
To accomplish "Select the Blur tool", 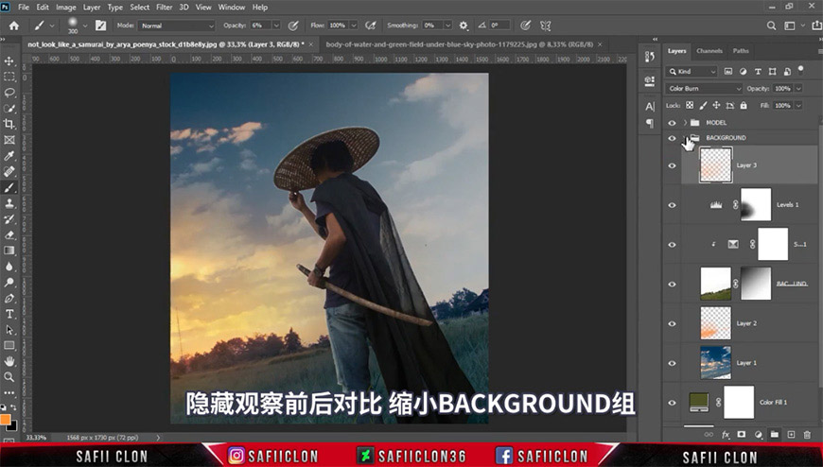I will point(9,266).
